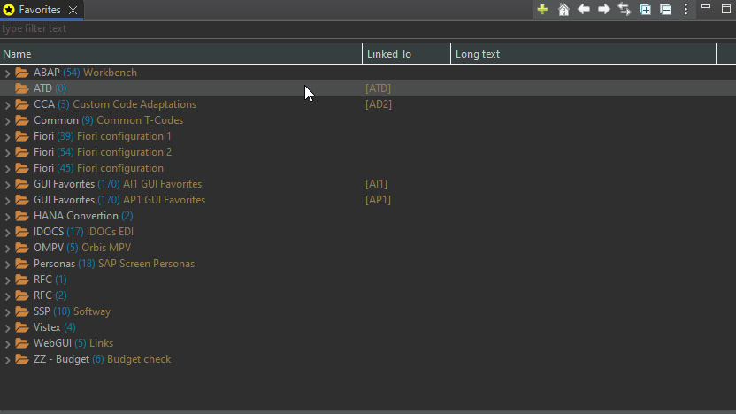This screenshot has width=736, height=414.
Task: Expand the AP1 GUI Favorites chevron
Action: [7, 201]
